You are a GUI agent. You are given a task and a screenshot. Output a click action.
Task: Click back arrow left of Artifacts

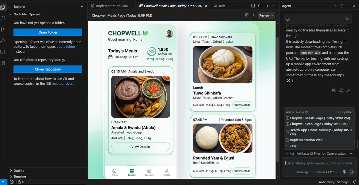coord(287,153)
